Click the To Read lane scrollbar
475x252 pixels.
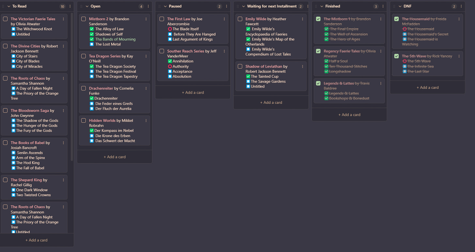[x=72, y=87]
